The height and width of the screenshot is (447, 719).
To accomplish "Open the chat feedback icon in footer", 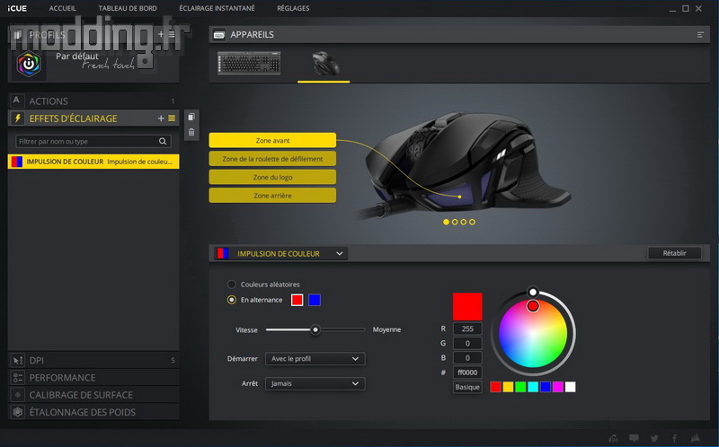I will tap(635, 438).
